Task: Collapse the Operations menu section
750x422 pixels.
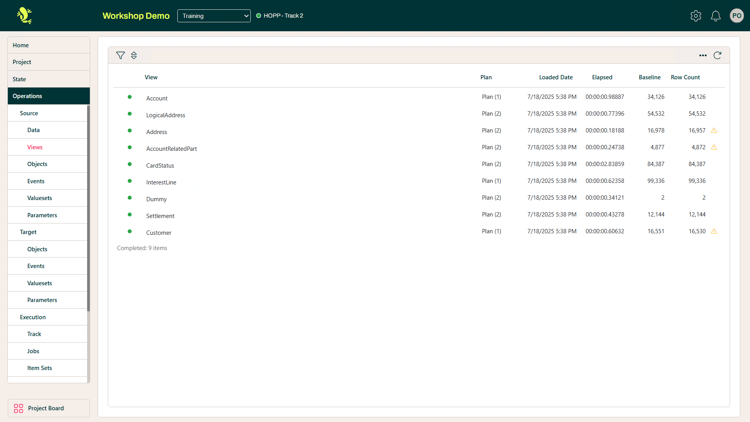Action: pyautogui.click(x=48, y=96)
